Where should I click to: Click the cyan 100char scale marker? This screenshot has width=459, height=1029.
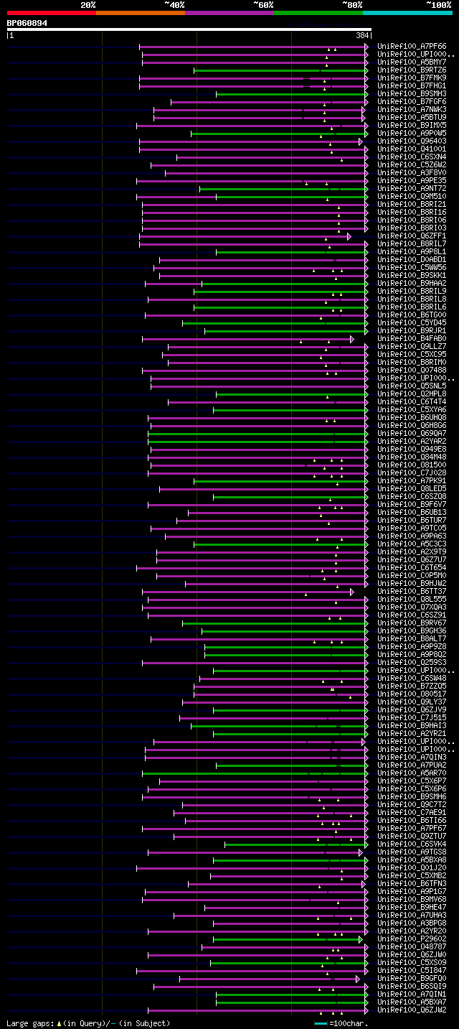tap(321, 1023)
